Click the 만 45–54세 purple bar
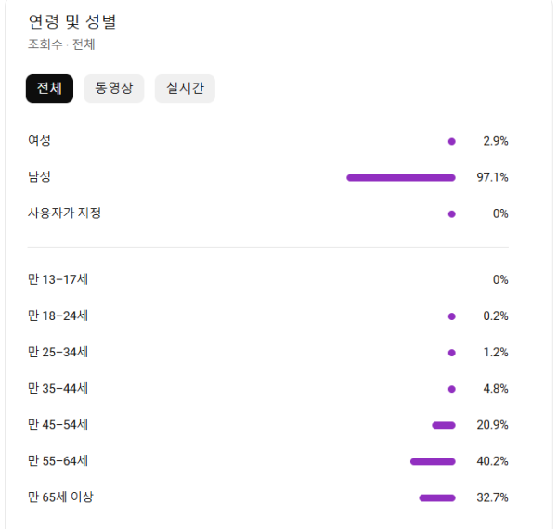Image resolution: width=557 pixels, height=529 pixels. 444,425
